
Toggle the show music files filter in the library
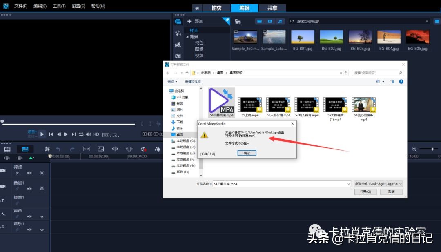tap(280, 21)
